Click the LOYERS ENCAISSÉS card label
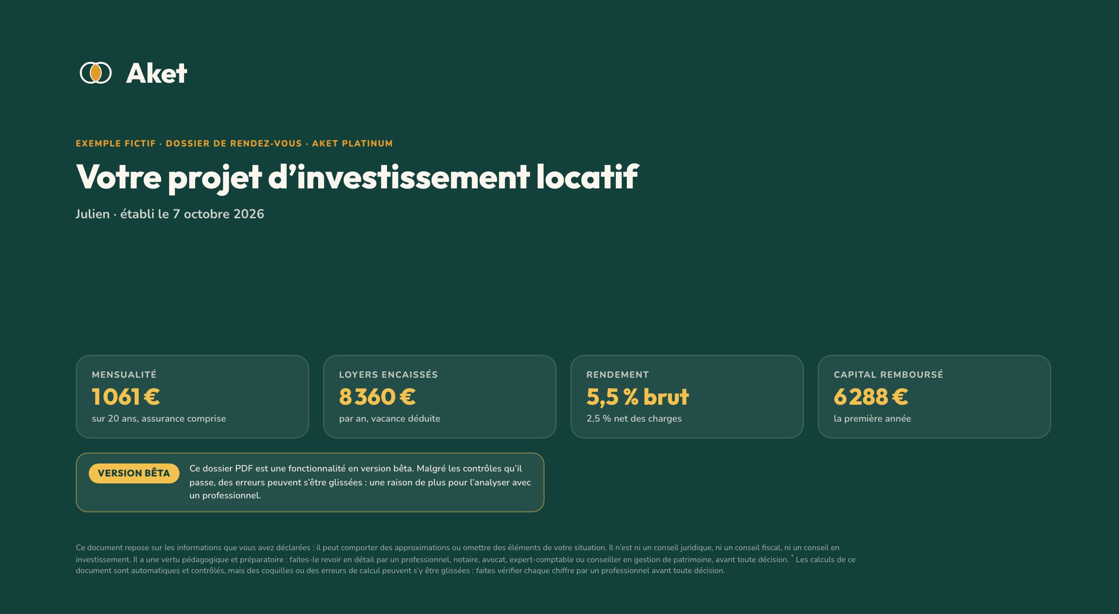 point(388,374)
